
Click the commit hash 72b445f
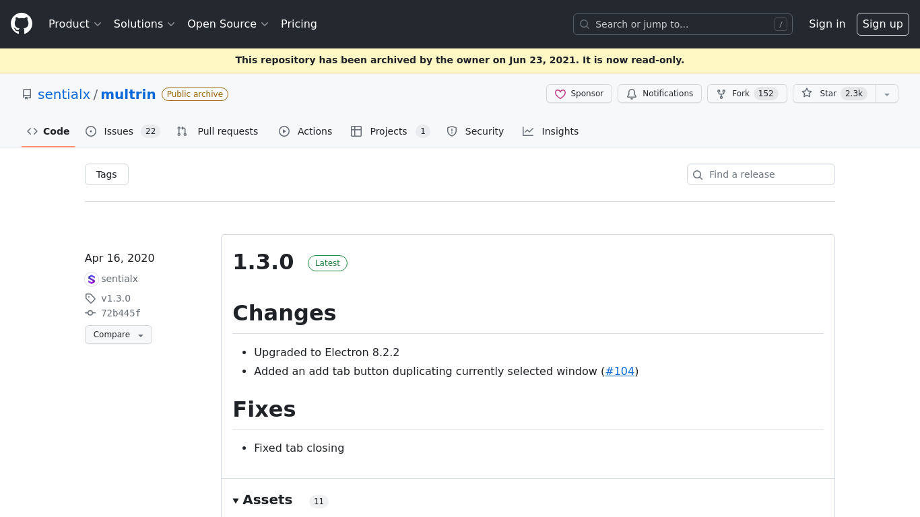click(x=121, y=313)
